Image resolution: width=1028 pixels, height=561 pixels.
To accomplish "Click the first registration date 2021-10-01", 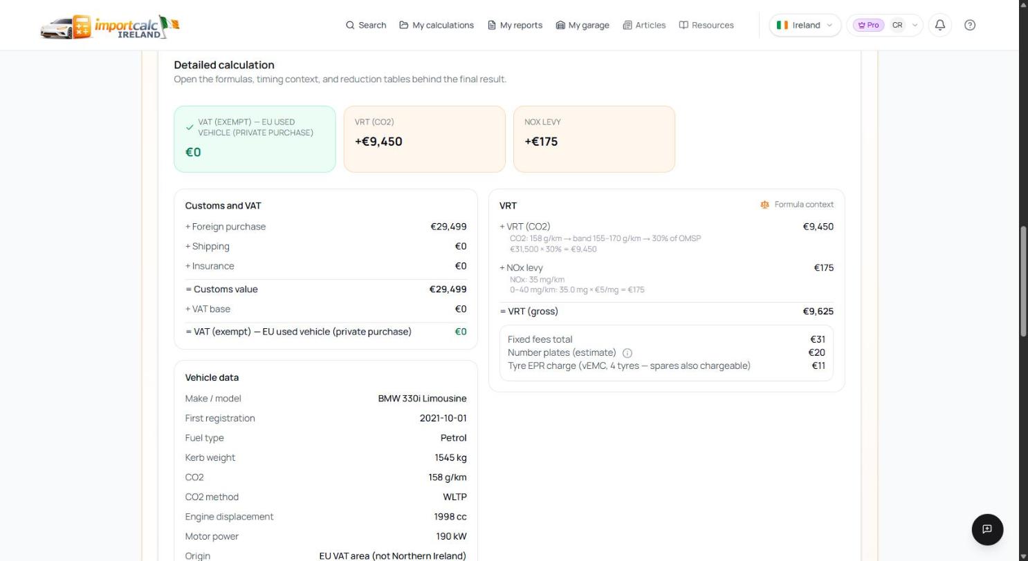I will pos(443,419).
